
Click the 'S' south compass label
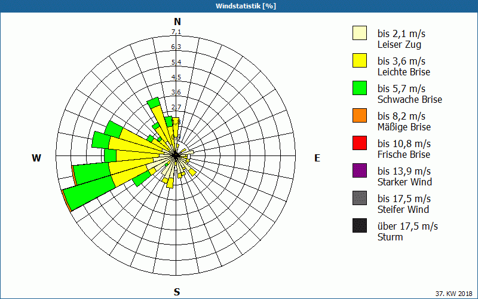[x=177, y=292]
